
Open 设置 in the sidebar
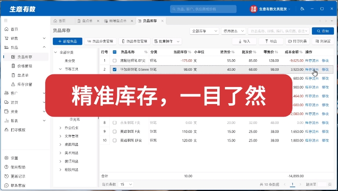[14, 158]
